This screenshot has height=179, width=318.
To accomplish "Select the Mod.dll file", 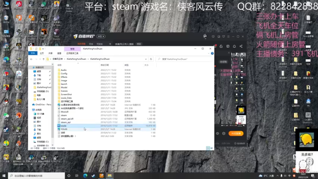I will coord(64,112).
